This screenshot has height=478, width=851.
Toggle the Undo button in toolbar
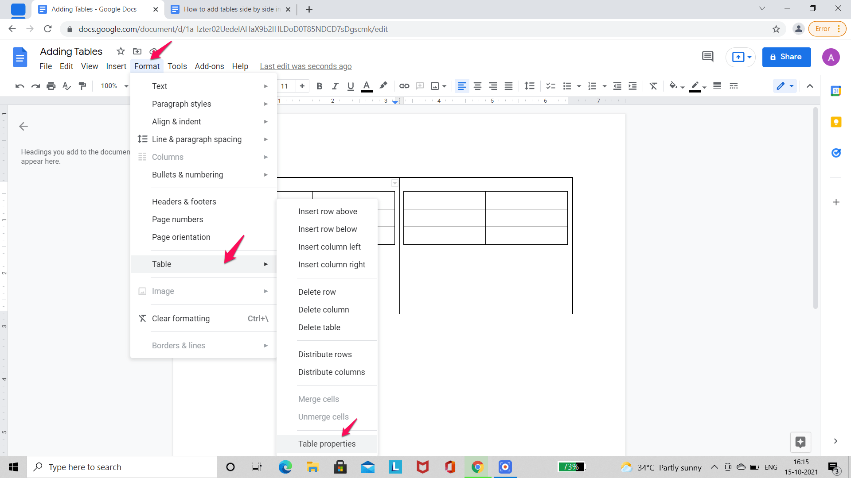click(x=19, y=86)
